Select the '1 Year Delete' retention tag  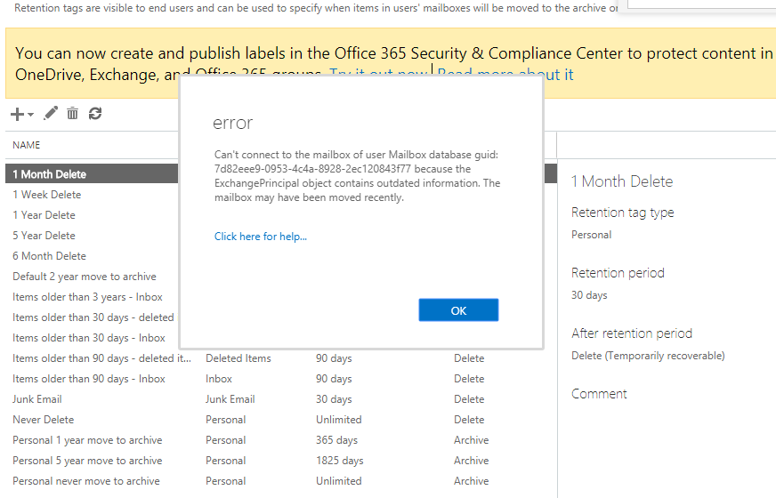click(44, 215)
